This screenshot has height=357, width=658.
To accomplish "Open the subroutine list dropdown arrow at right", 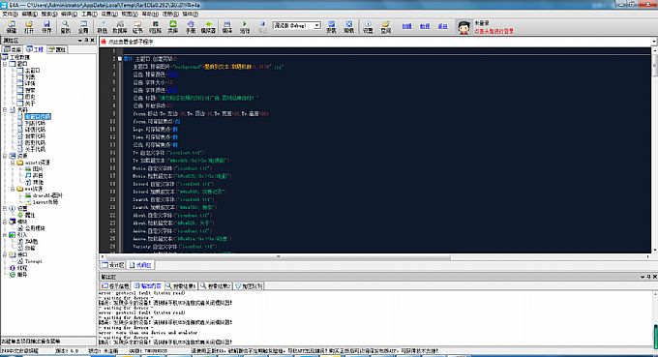I will [x=655, y=42].
